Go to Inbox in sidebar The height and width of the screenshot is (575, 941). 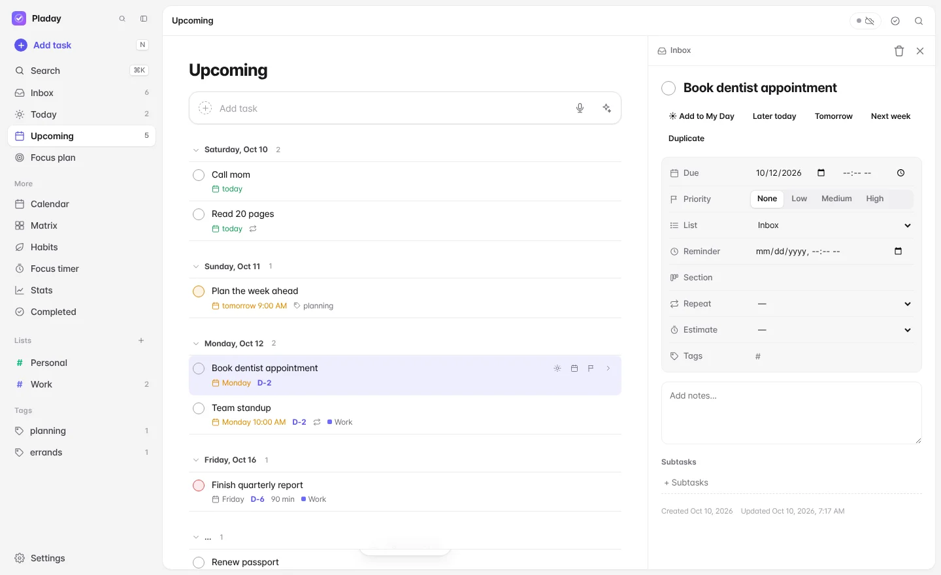pos(82,93)
